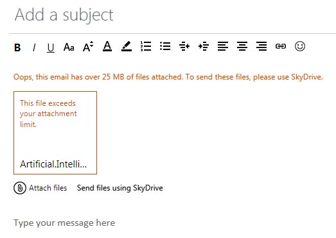This screenshot has height=238, width=336.
Task: Toggle bold text formatting
Action: pyautogui.click(x=17, y=47)
